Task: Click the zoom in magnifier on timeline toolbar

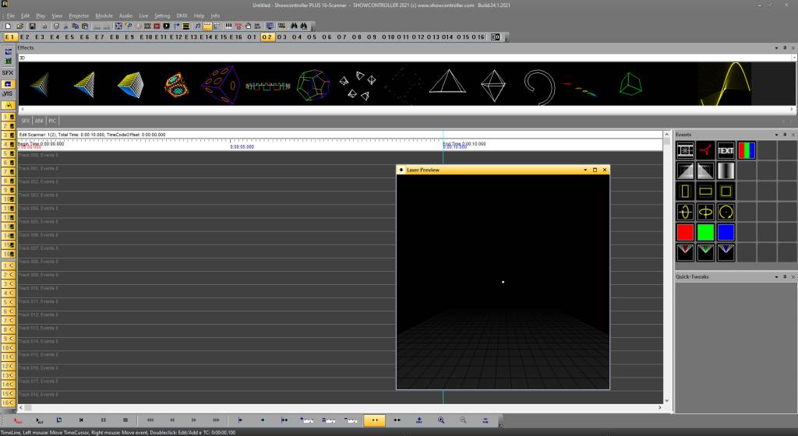Action: (x=440, y=420)
